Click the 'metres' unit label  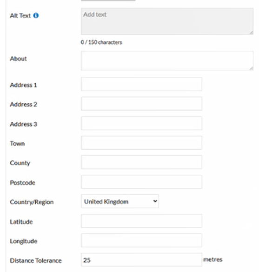tap(213, 260)
